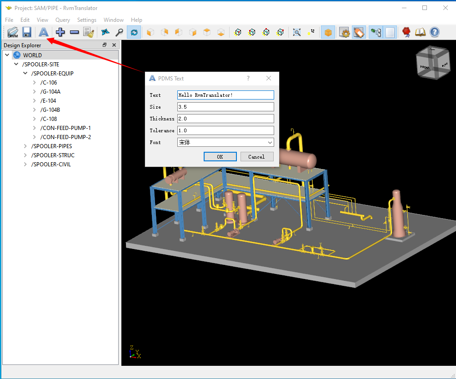Open the PDMS Text tool (letter A)
Image resolution: width=456 pixels, height=379 pixels.
(x=44, y=32)
